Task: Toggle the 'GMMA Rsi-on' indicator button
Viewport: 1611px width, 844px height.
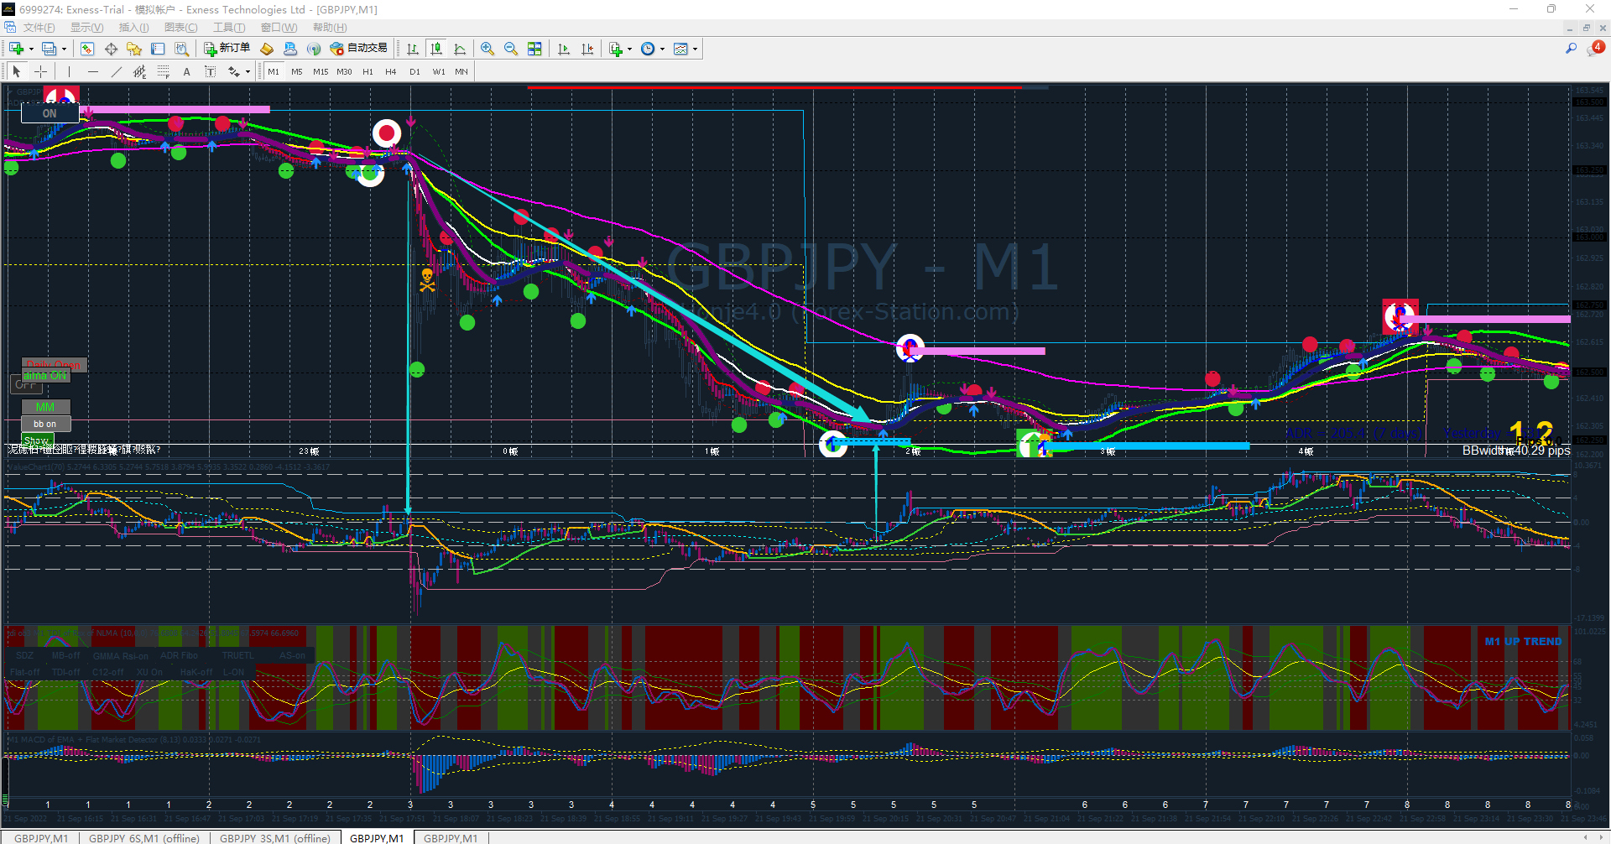Action: coord(120,656)
